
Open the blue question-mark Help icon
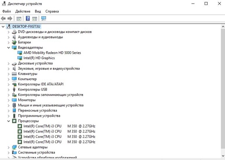(x=27, y=18)
